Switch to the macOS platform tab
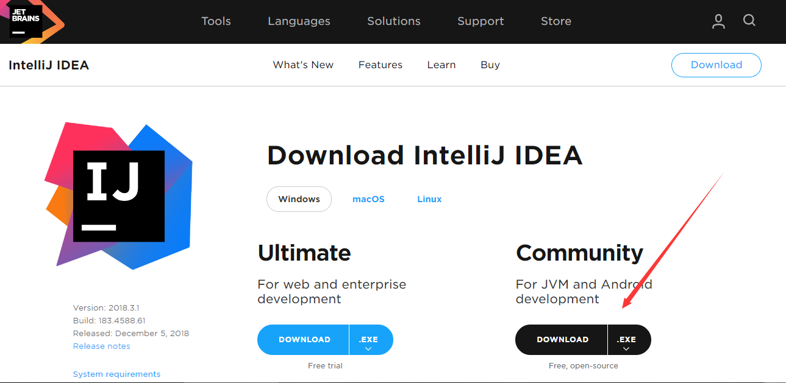This screenshot has height=383, width=786. click(368, 199)
